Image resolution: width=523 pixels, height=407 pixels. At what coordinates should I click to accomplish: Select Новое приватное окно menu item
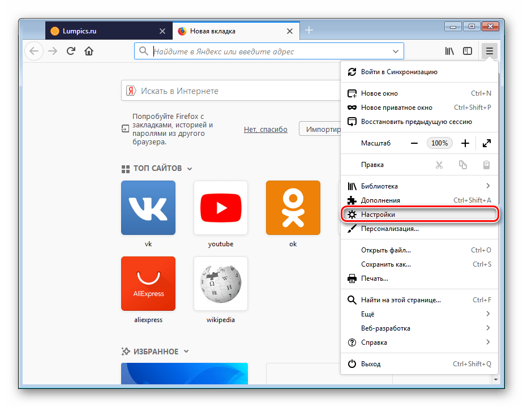pyautogui.click(x=396, y=108)
